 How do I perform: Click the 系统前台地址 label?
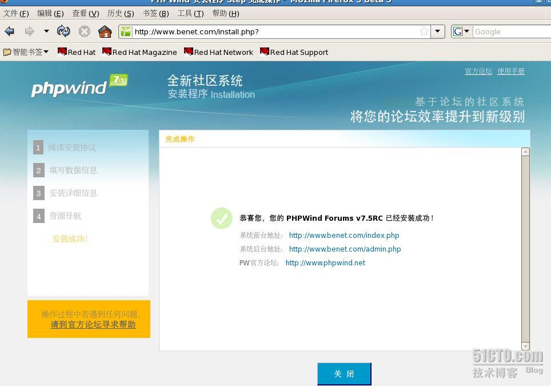[x=261, y=235]
